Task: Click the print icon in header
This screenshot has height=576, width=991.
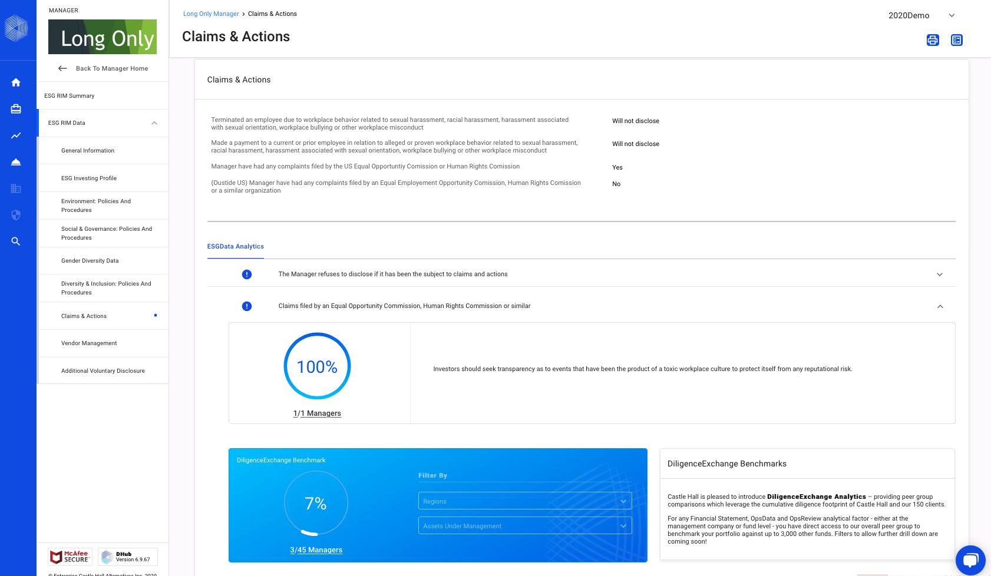Action: 933,40
